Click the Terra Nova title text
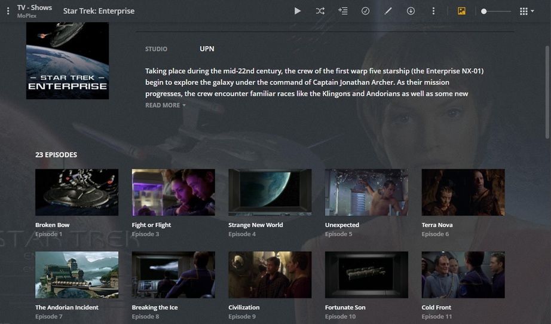This screenshot has width=551, height=324. coord(437,225)
